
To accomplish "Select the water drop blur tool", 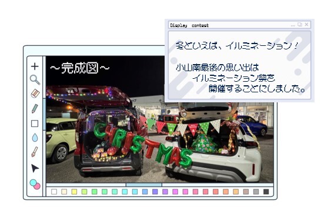I will [x=35, y=138].
